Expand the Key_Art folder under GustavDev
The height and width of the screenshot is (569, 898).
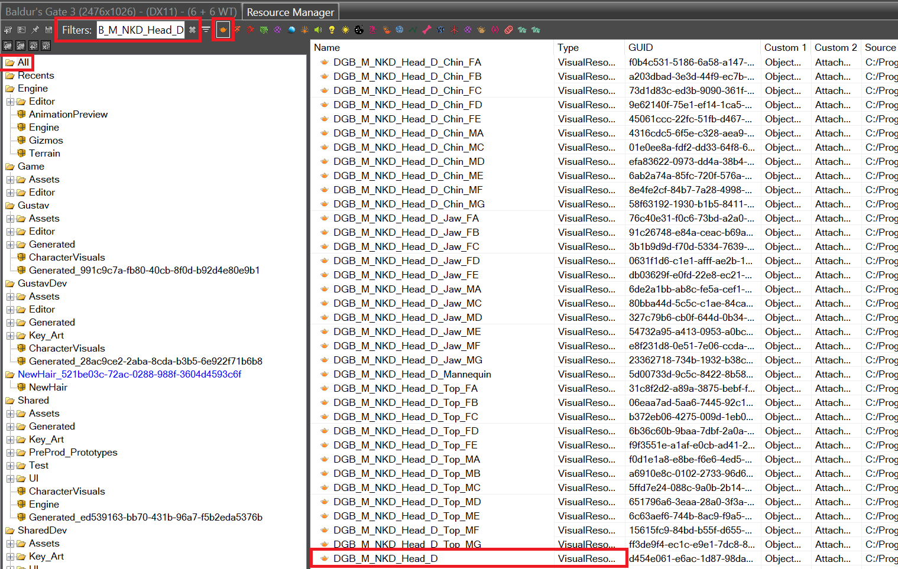tap(10, 336)
